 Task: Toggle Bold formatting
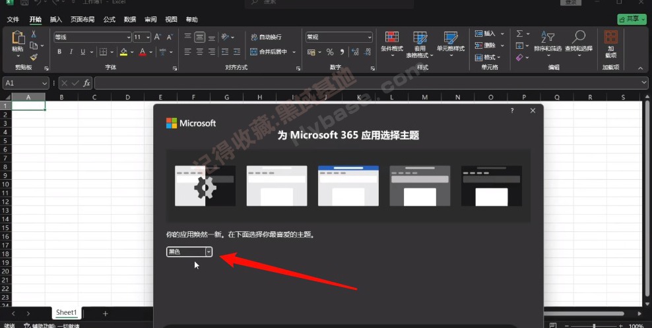coord(59,51)
